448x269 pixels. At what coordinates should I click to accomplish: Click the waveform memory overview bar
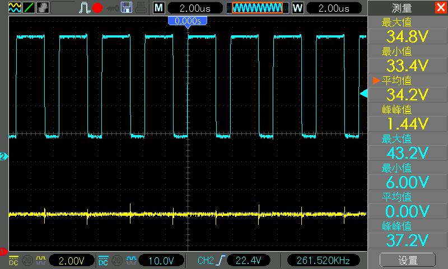pyautogui.click(x=258, y=8)
